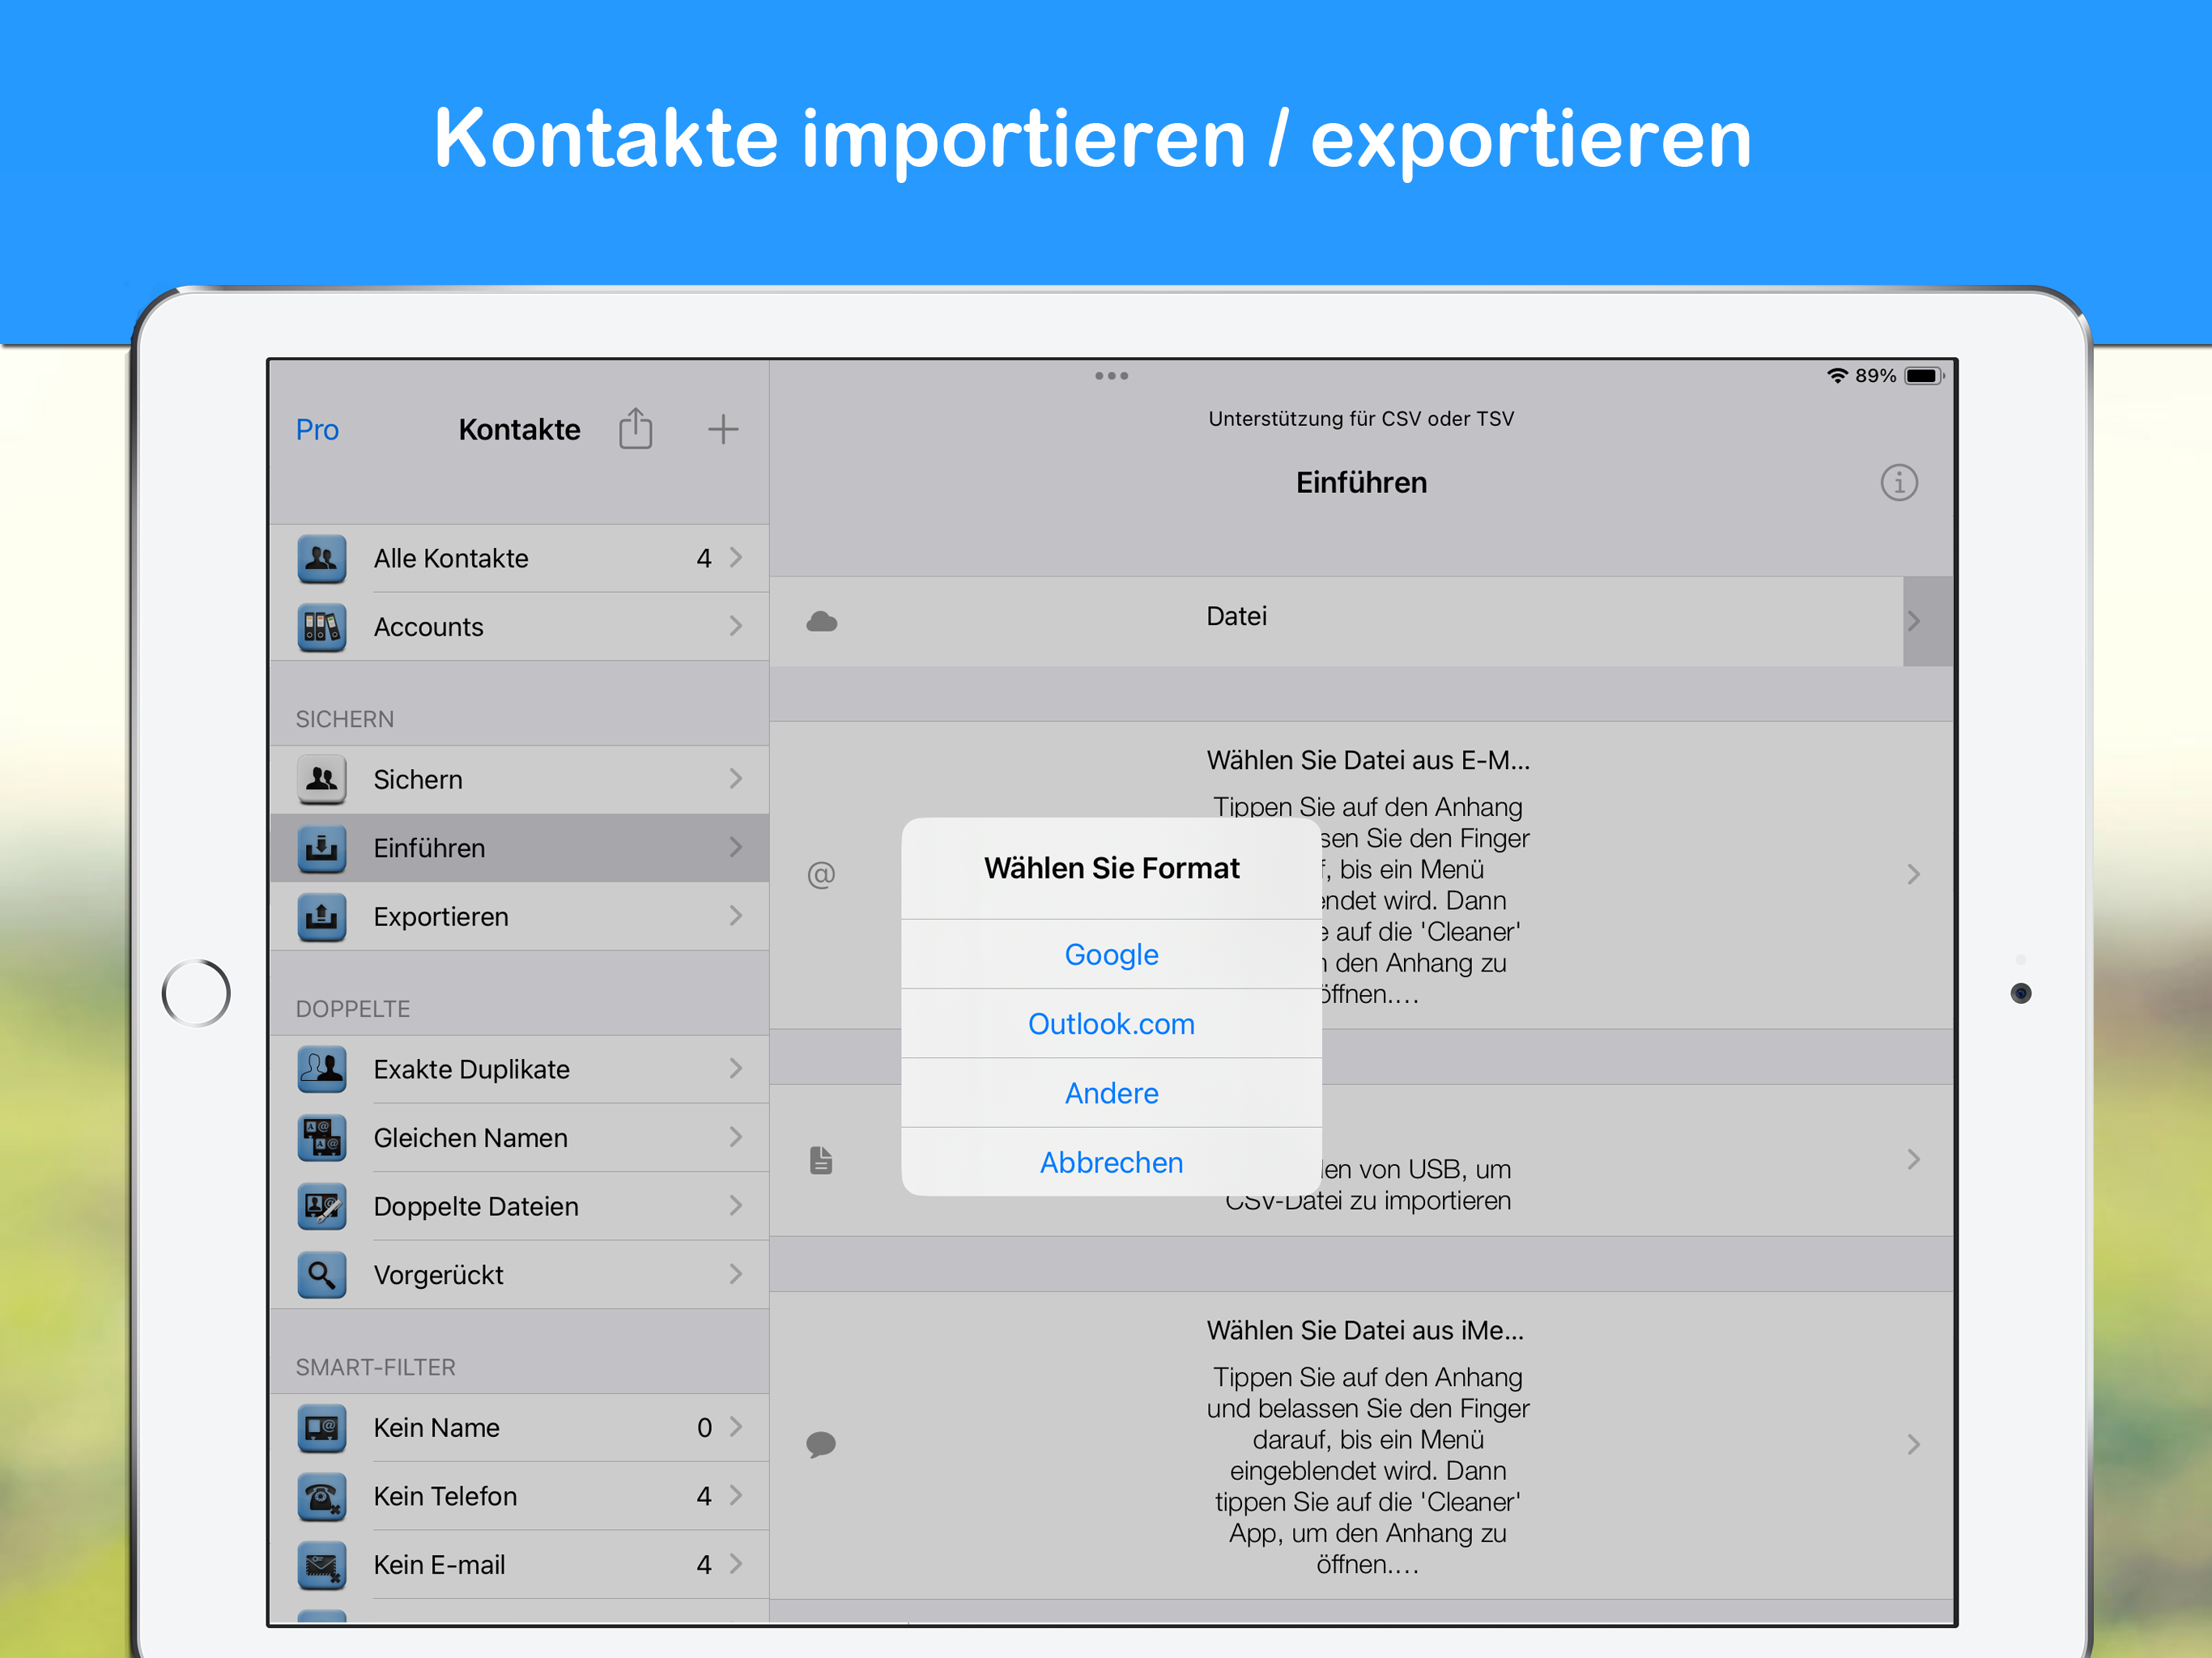Open the iMessage import row chevron
2212x1658 pixels.
(x=1913, y=1444)
